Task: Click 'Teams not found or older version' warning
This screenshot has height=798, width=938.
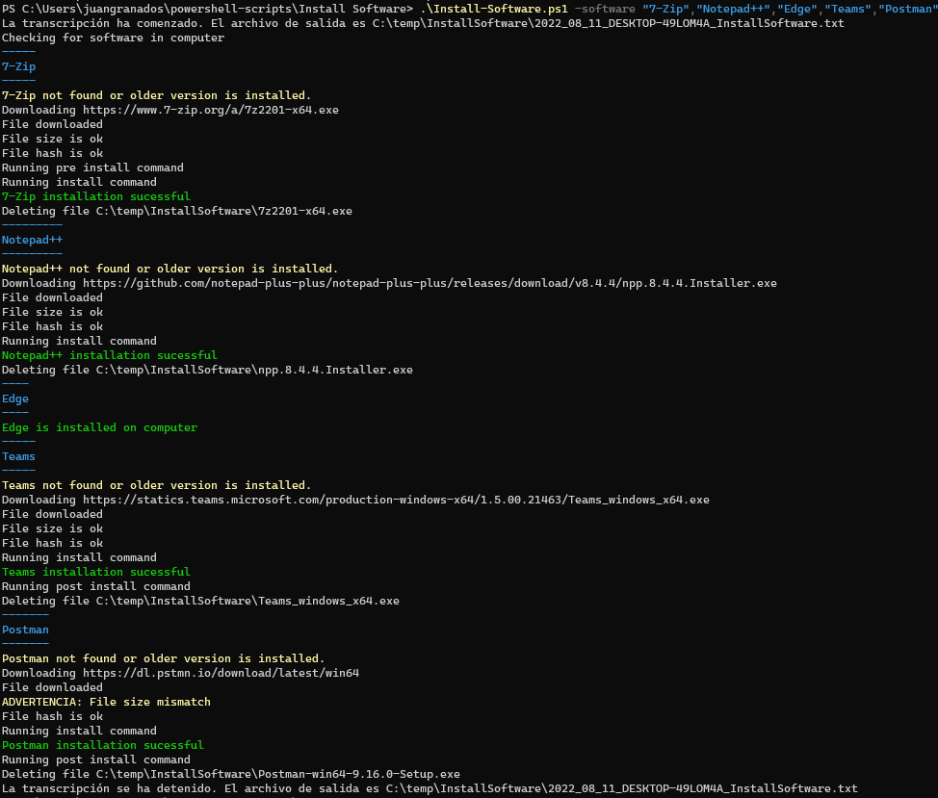Action: pos(156,485)
